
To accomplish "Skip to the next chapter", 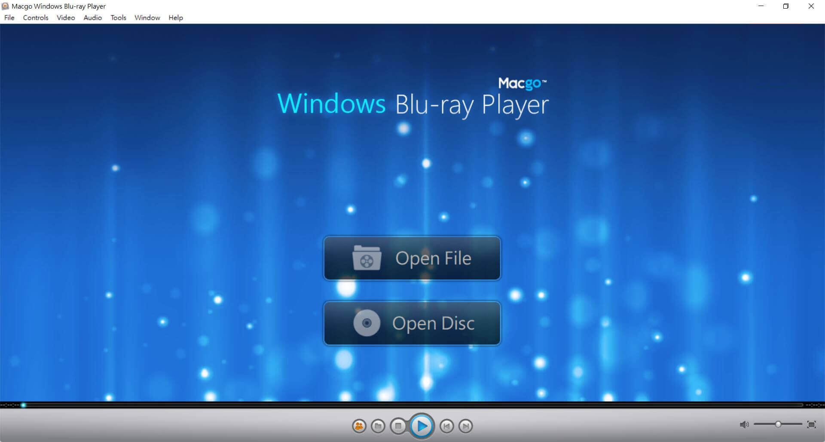I will coord(466,426).
